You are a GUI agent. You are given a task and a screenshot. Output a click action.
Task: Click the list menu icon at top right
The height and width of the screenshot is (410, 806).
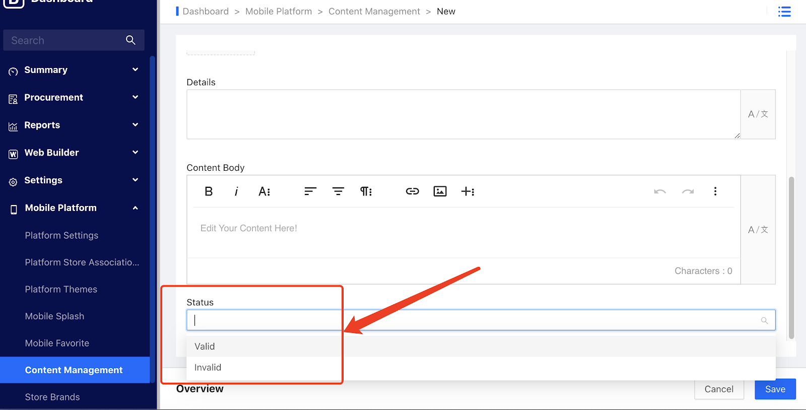coord(784,12)
